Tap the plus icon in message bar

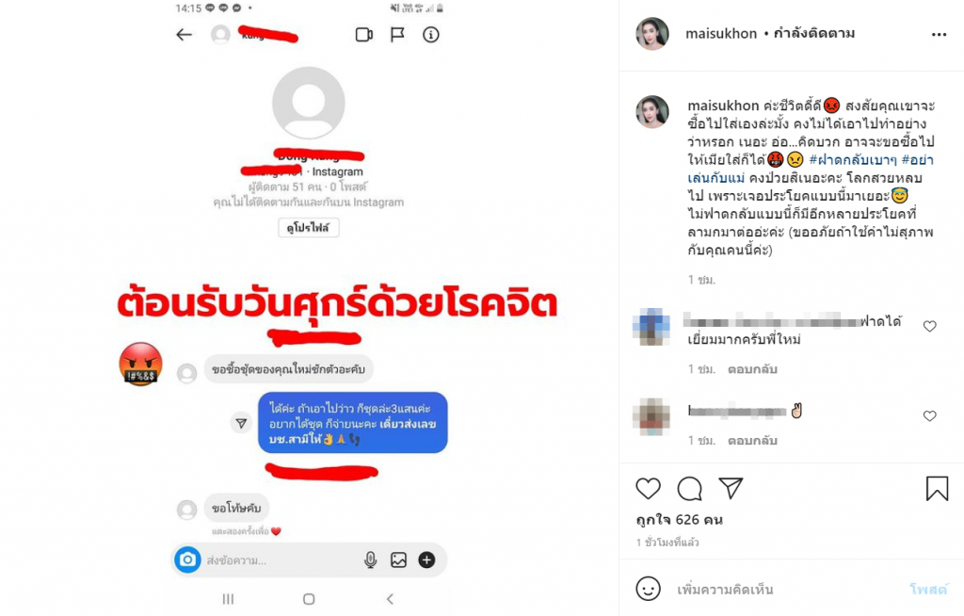click(x=426, y=560)
